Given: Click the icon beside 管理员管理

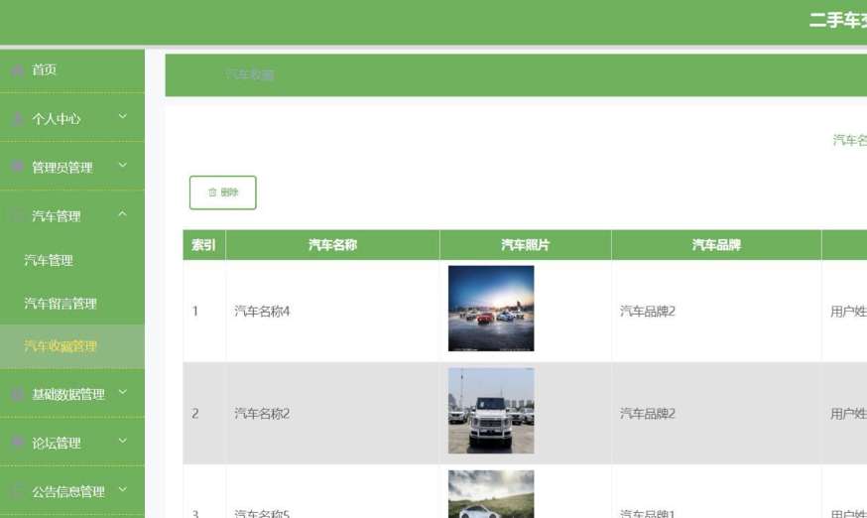Looking at the screenshot, I should [18, 168].
